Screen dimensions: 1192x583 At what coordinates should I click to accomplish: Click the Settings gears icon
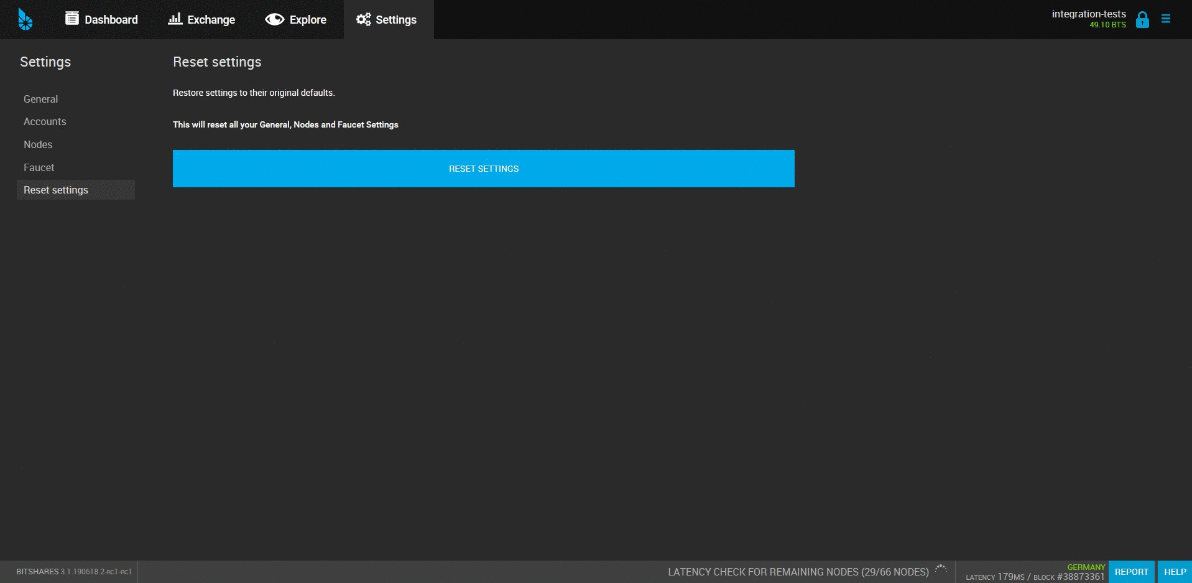tap(363, 19)
